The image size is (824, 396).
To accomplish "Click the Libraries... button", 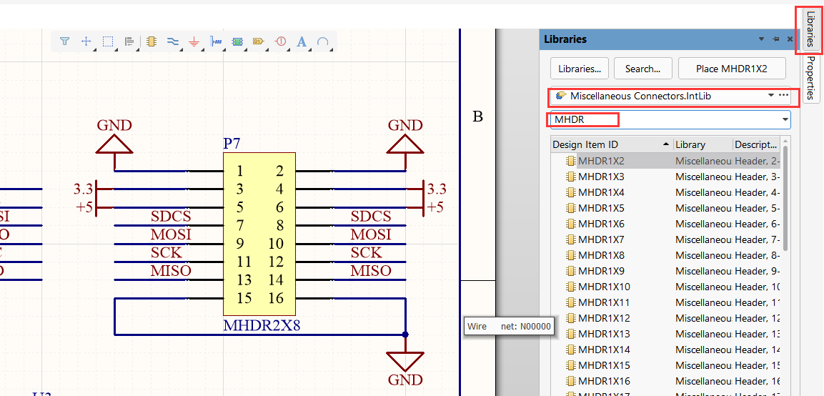I will click(x=579, y=69).
